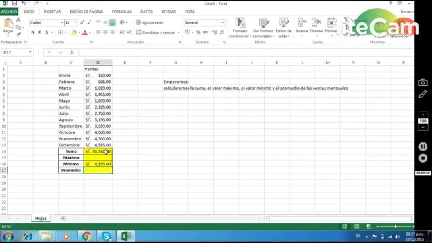432x243 pixels.
Task: Align cell text left
Action: [x=98, y=32]
